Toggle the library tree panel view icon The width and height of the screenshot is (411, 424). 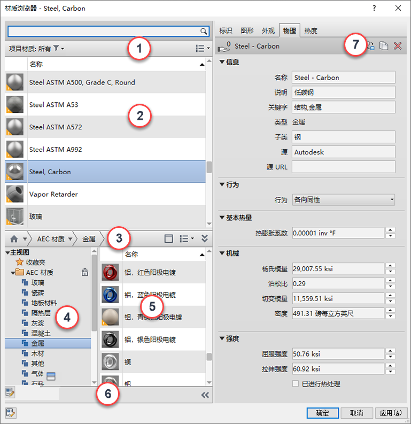(168, 238)
